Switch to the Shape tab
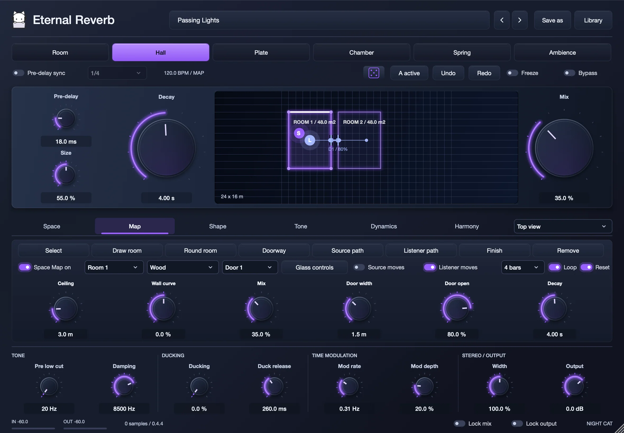This screenshot has width=624, height=433. coord(218,226)
